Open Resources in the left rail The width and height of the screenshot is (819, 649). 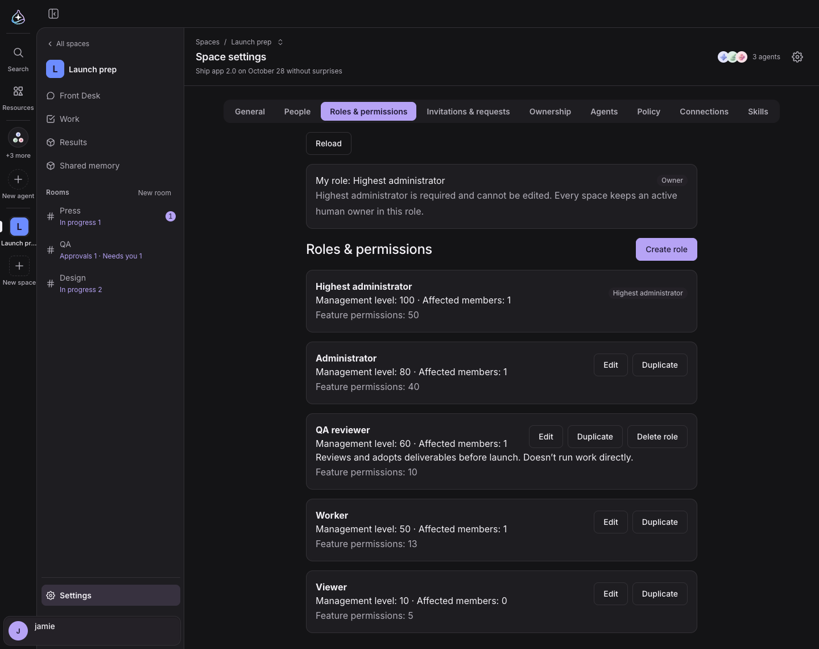[x=18, y=98]
